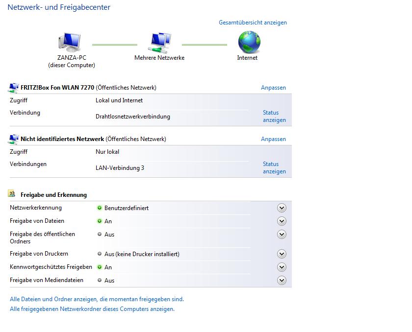
Task: Open Gesamtübersicht anzeigen link
Action: pos(253,23)
